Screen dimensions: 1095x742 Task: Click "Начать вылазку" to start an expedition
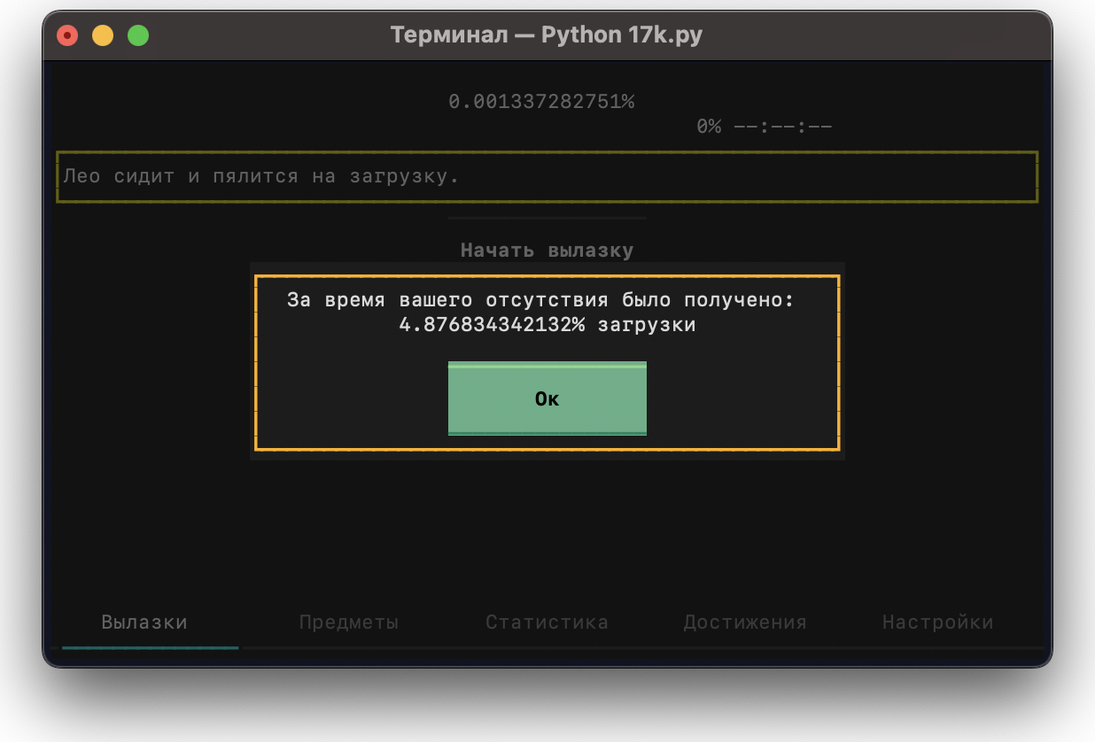(547, 250)
